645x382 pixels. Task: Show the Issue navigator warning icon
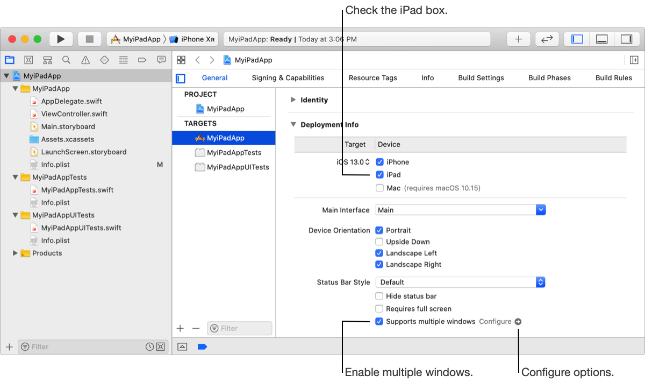pos(85,60)
